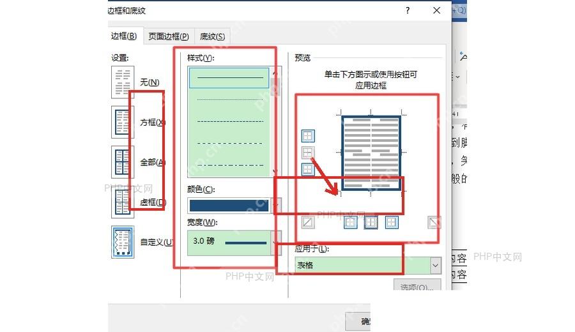Click the 边框和底纹 dialog title
This screenshot has width=575, height=332.
pyautogui.click(x=127, y=11)
